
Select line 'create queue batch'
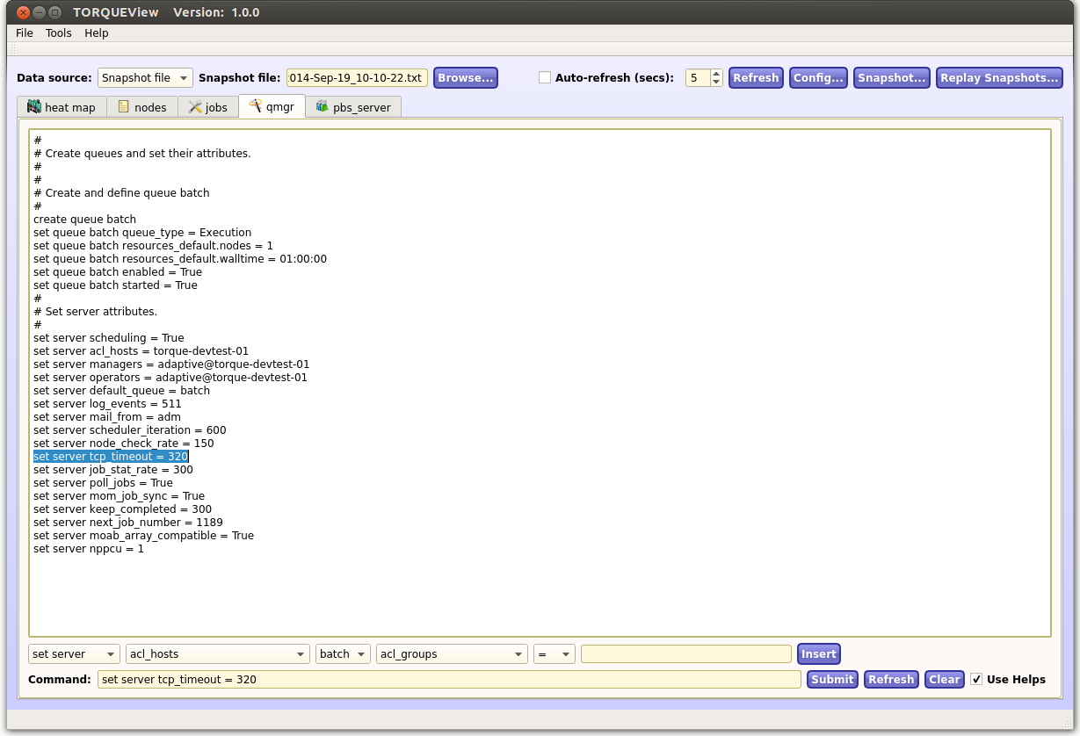click(84, 220)
